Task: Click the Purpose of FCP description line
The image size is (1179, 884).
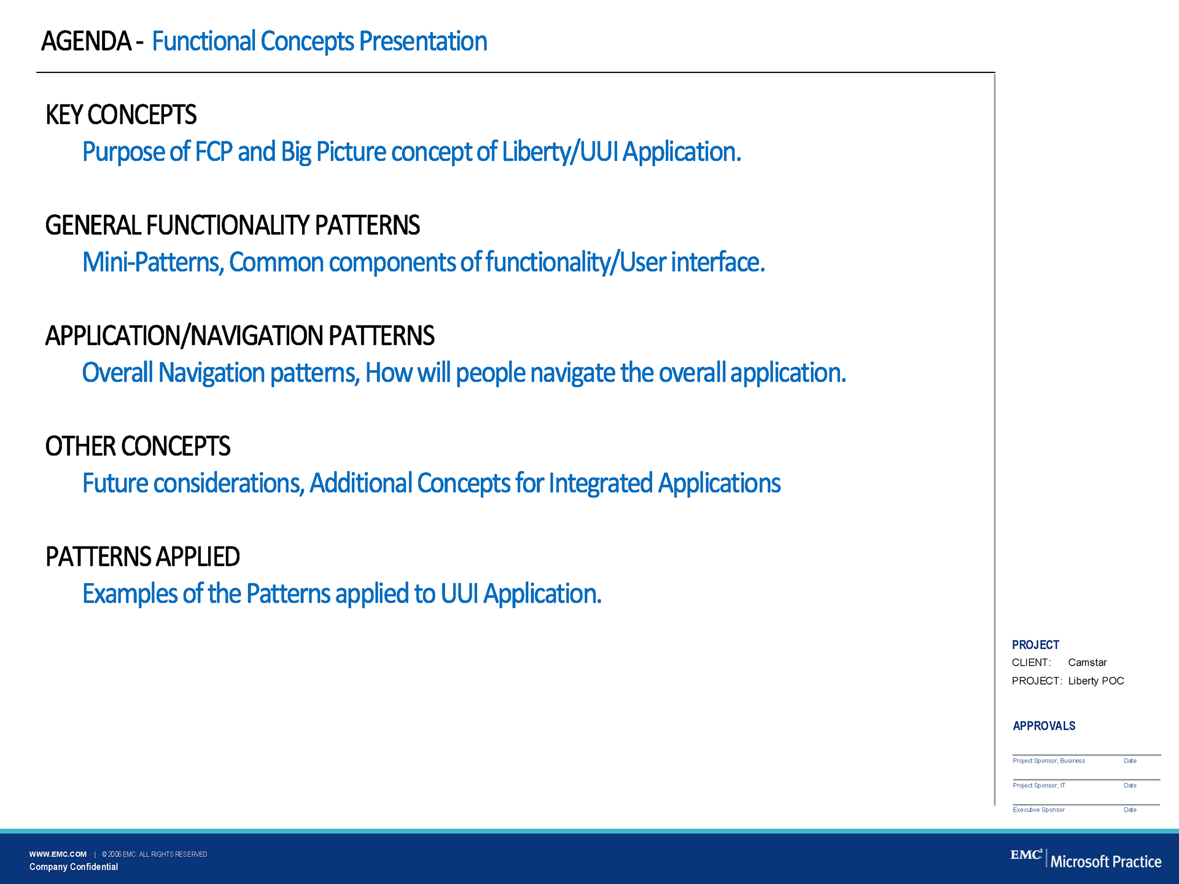Action: pyautogui.click(x=411, y=152)
